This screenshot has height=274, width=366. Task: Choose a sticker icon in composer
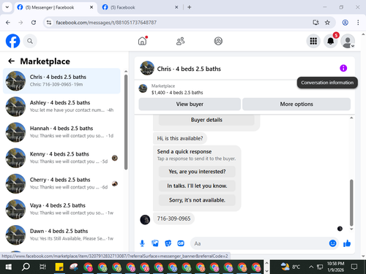click(168, 243)
